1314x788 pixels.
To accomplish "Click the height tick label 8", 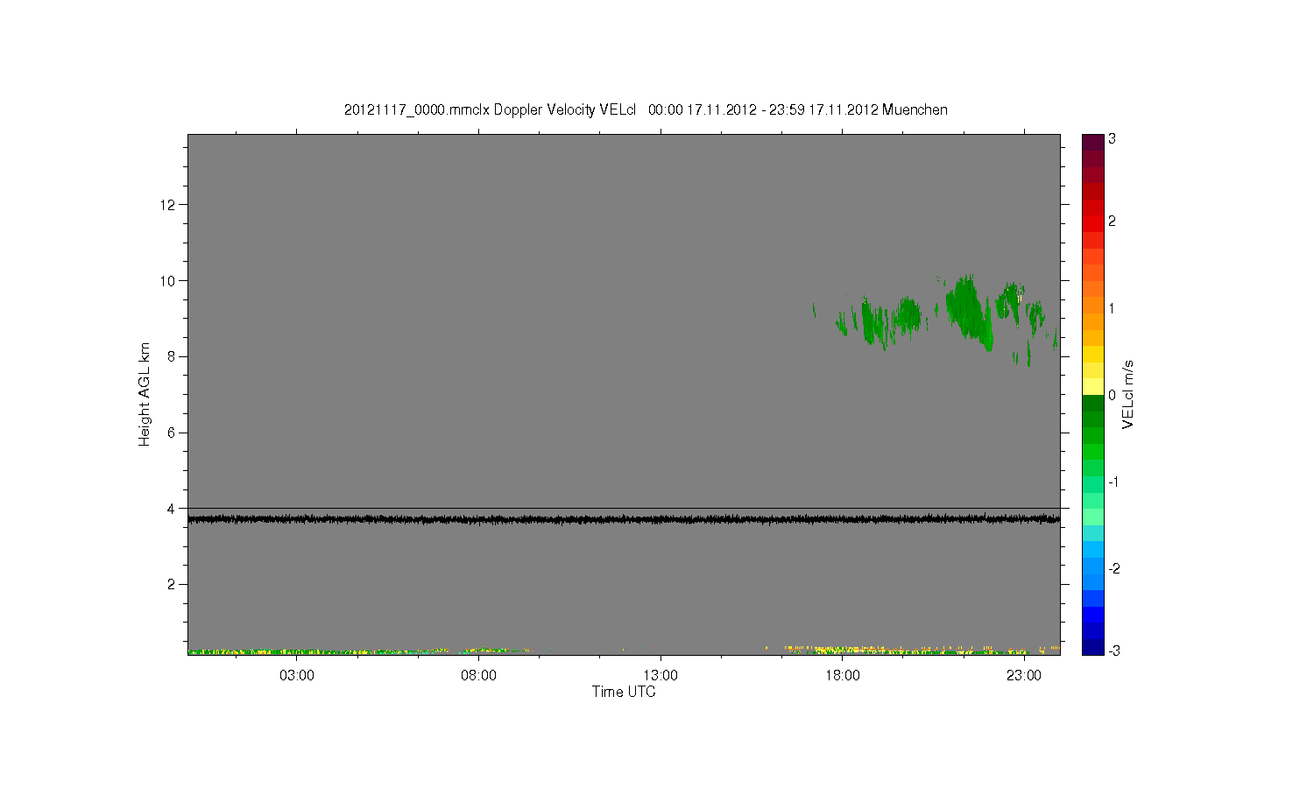I will tap(171, 356).
